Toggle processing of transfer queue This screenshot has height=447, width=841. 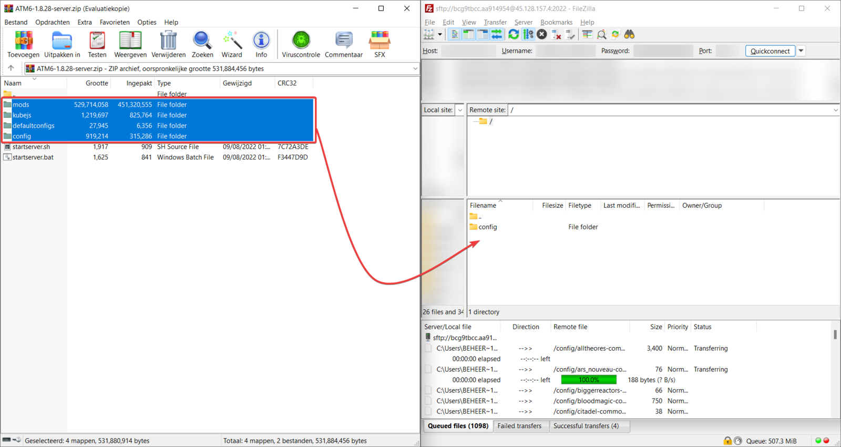click(528, 35)
